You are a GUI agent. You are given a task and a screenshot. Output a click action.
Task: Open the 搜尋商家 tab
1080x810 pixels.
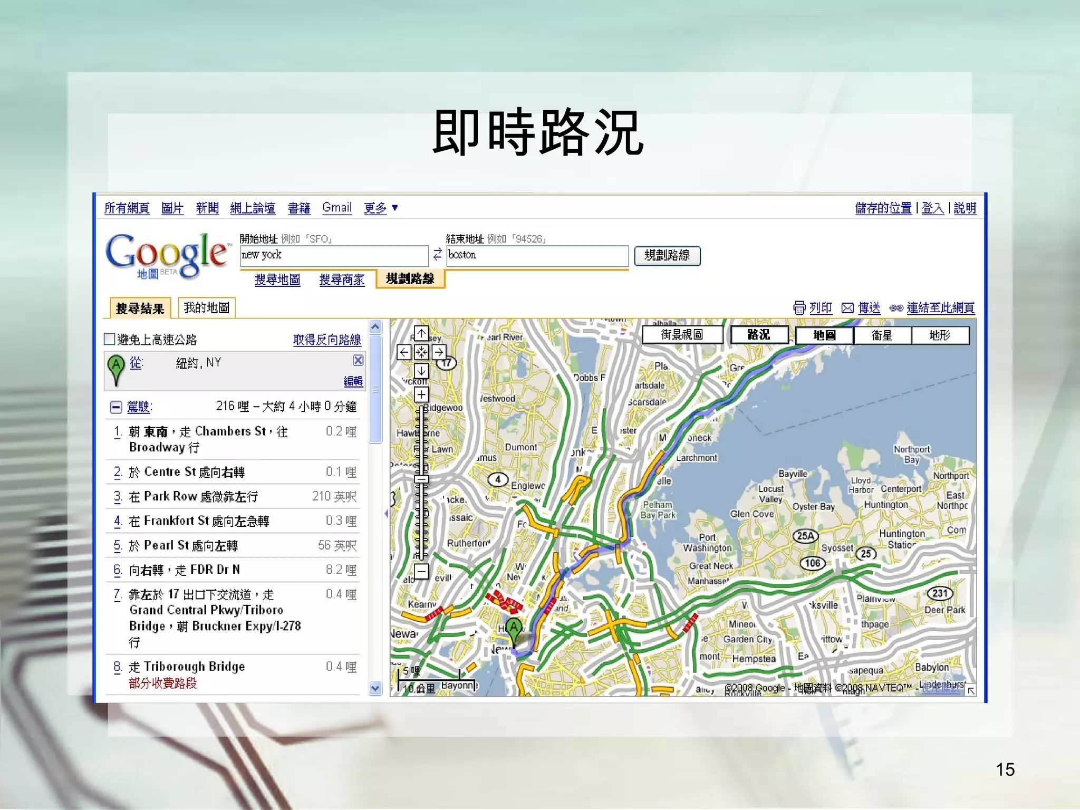point(342,279)
